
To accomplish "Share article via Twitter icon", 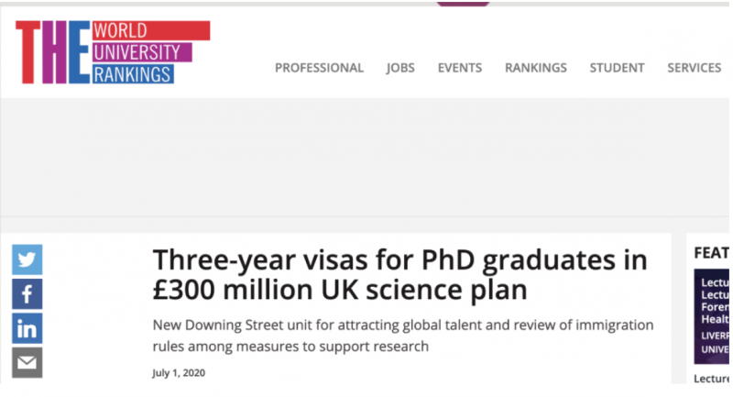I will pyautogui.click(x=27, y=259).
